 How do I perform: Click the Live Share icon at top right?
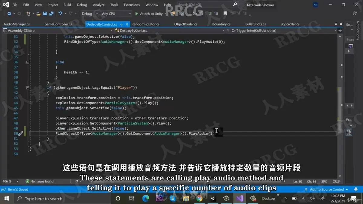click(355, 13)
